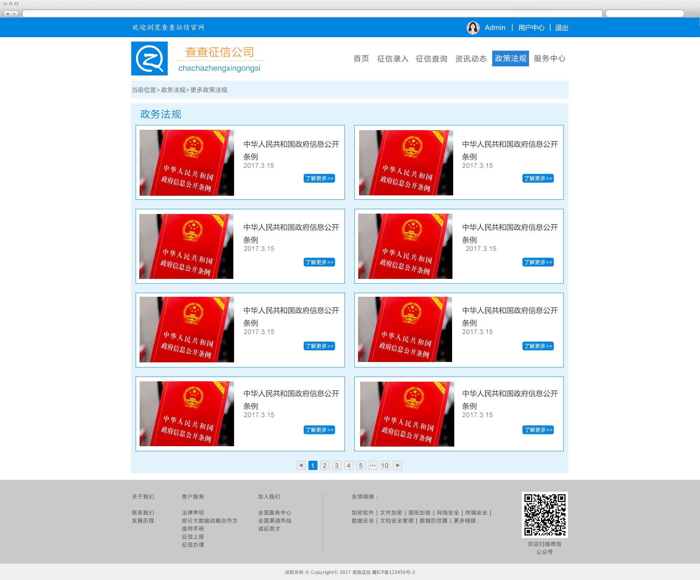Open the second row's left card thumbnail
This screenshot has width=700, height=580.
click(186, 246)
